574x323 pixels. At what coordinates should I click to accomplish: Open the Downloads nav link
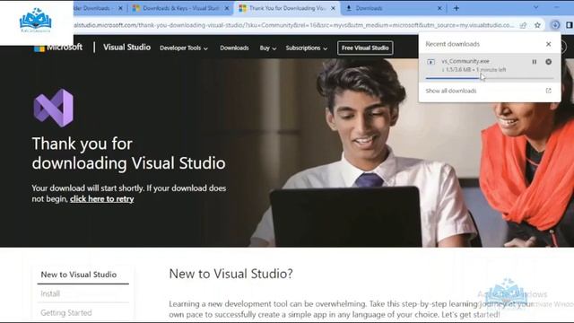[234, 48]
